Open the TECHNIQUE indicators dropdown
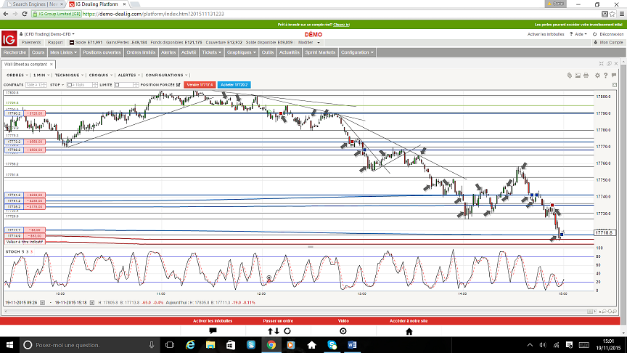This screenshot has height=353, width=627. pyautogui.click(x=68, y=75)
